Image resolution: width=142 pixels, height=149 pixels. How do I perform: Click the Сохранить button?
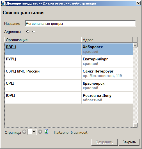[105, 142]
